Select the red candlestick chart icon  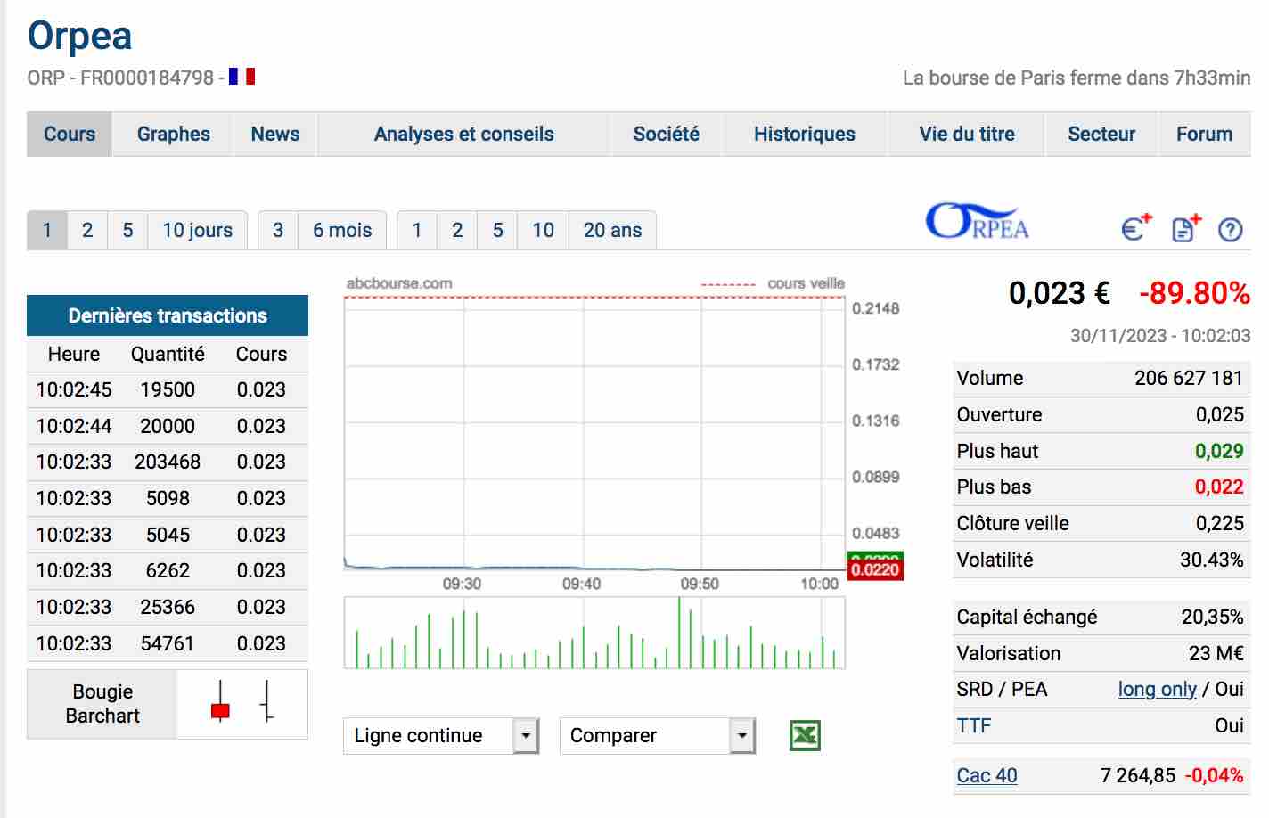220,703
